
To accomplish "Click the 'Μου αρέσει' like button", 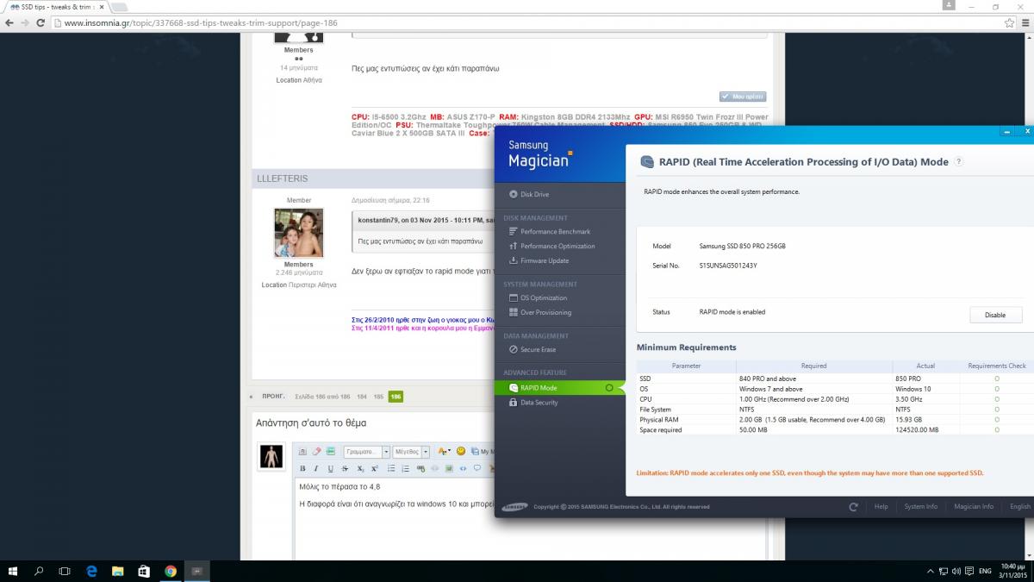I will pos(743,97).
